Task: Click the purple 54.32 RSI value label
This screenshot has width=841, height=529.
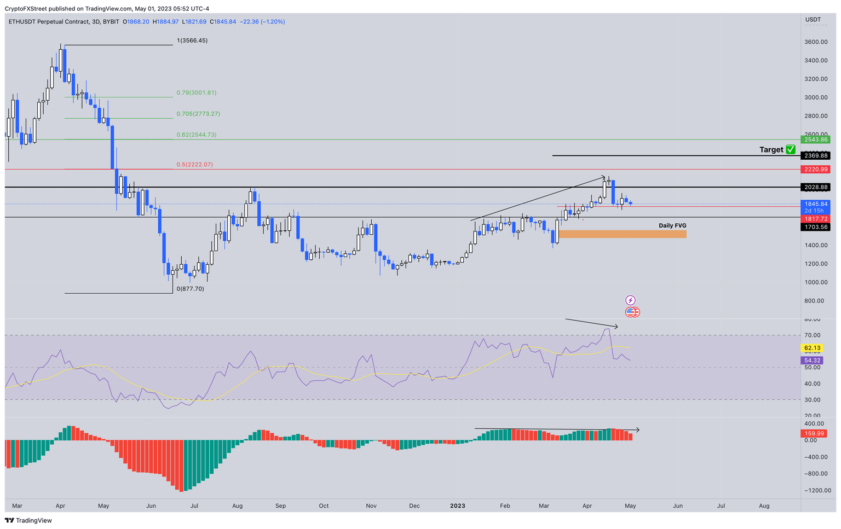Action: pyautogui.click(x=813, y=361)
